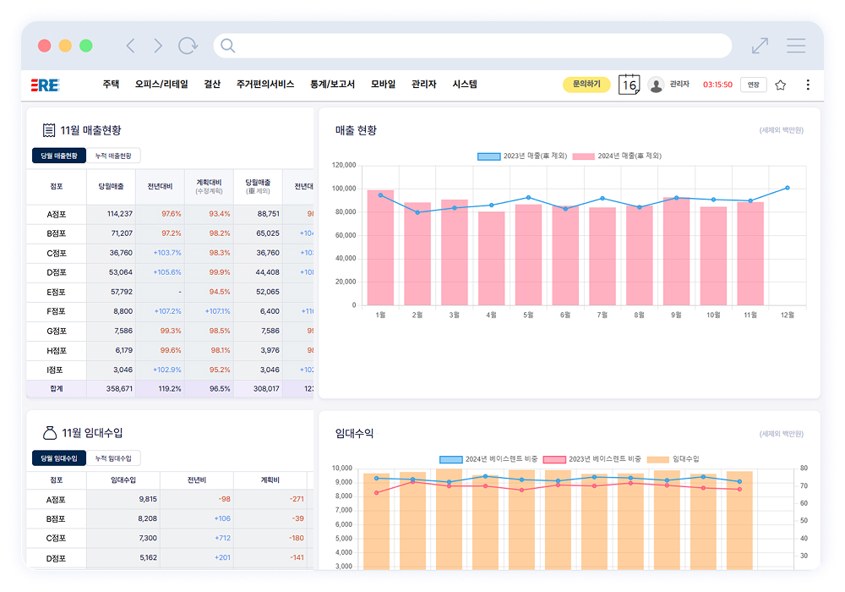Open the 시스템 menu
Image resolution: width=845 pixels, height=592 pixels.
pos(465,84)
